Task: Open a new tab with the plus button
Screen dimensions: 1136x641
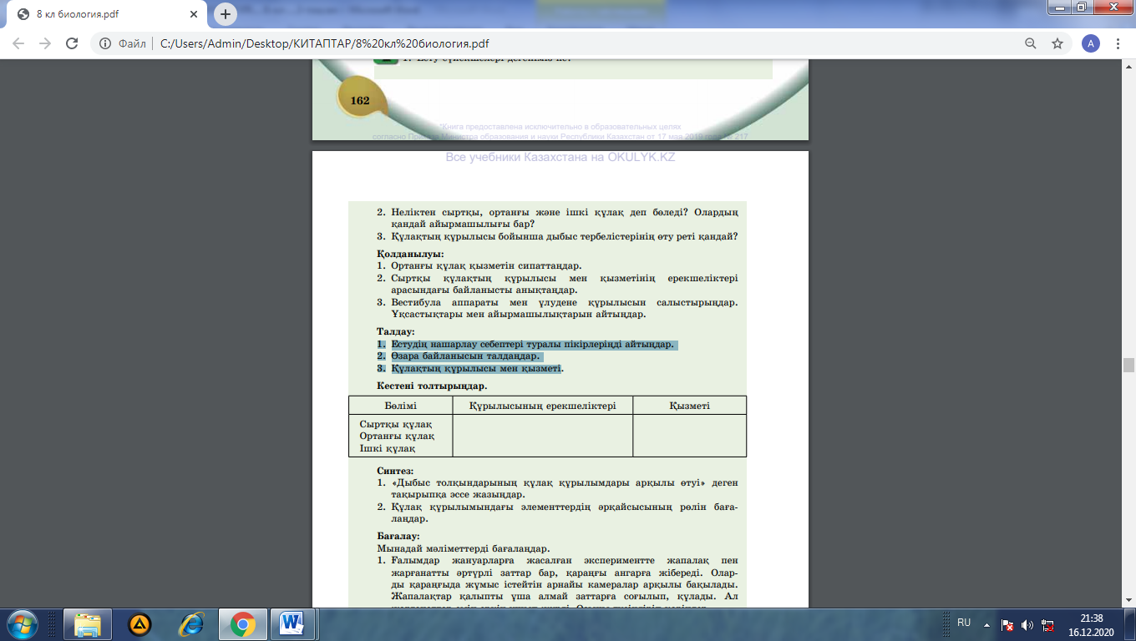Action: point(225,14)
